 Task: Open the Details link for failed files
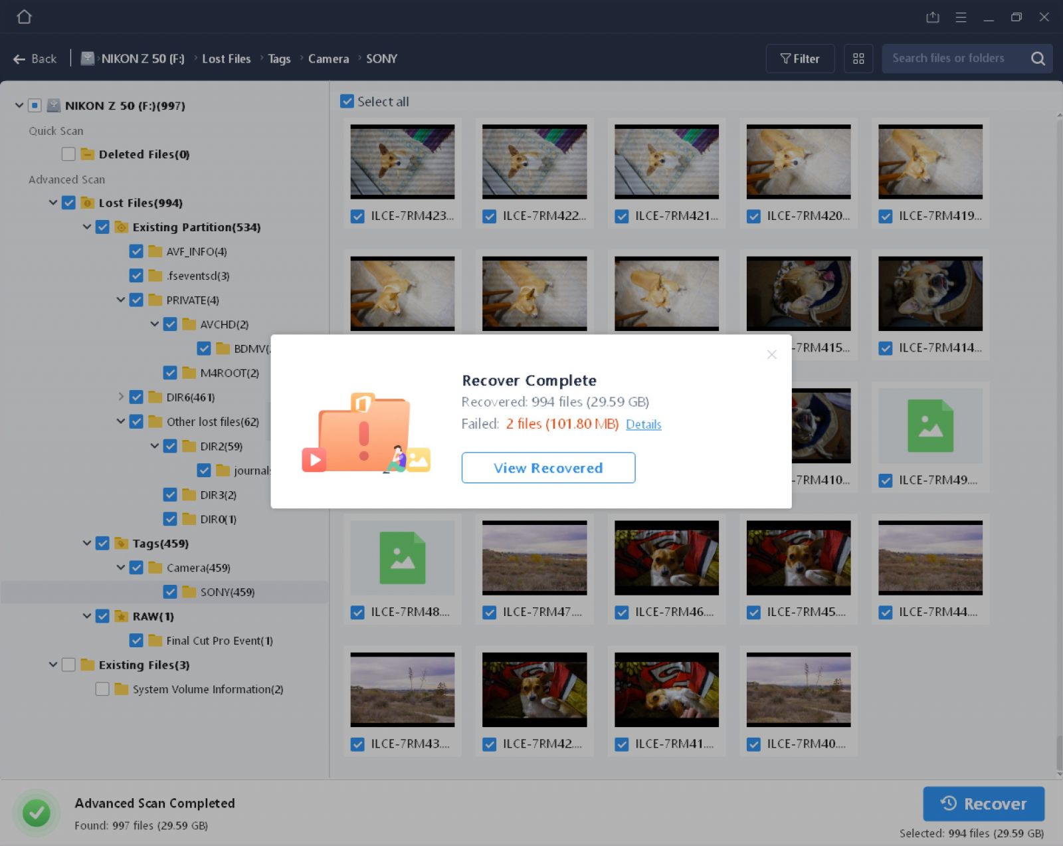643,424
